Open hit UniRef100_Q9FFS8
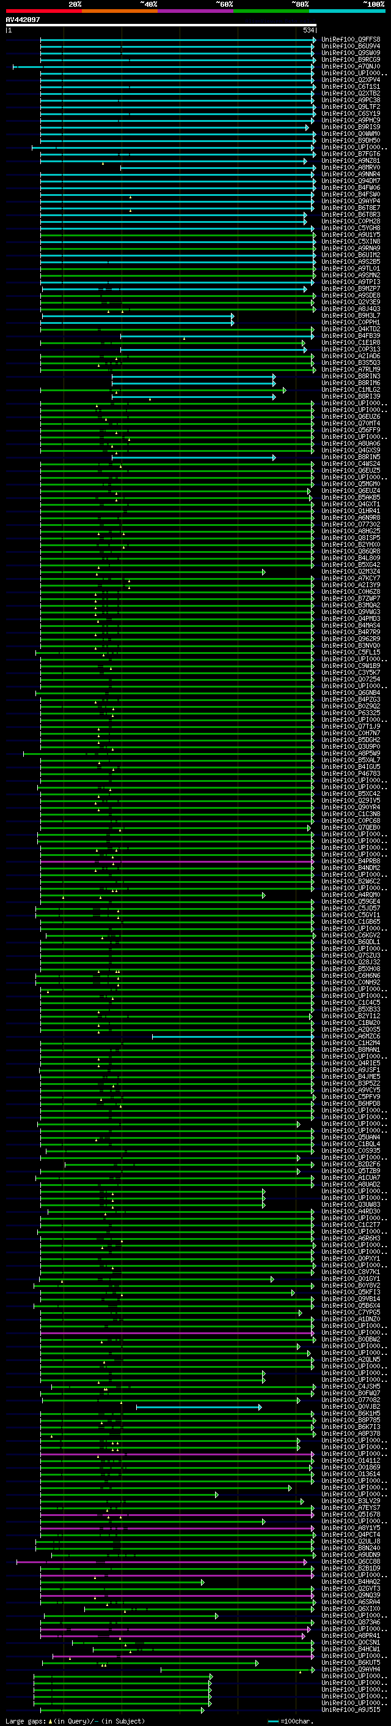The width and height of the screenshot is (391, 1726). (x=351, y=40)
